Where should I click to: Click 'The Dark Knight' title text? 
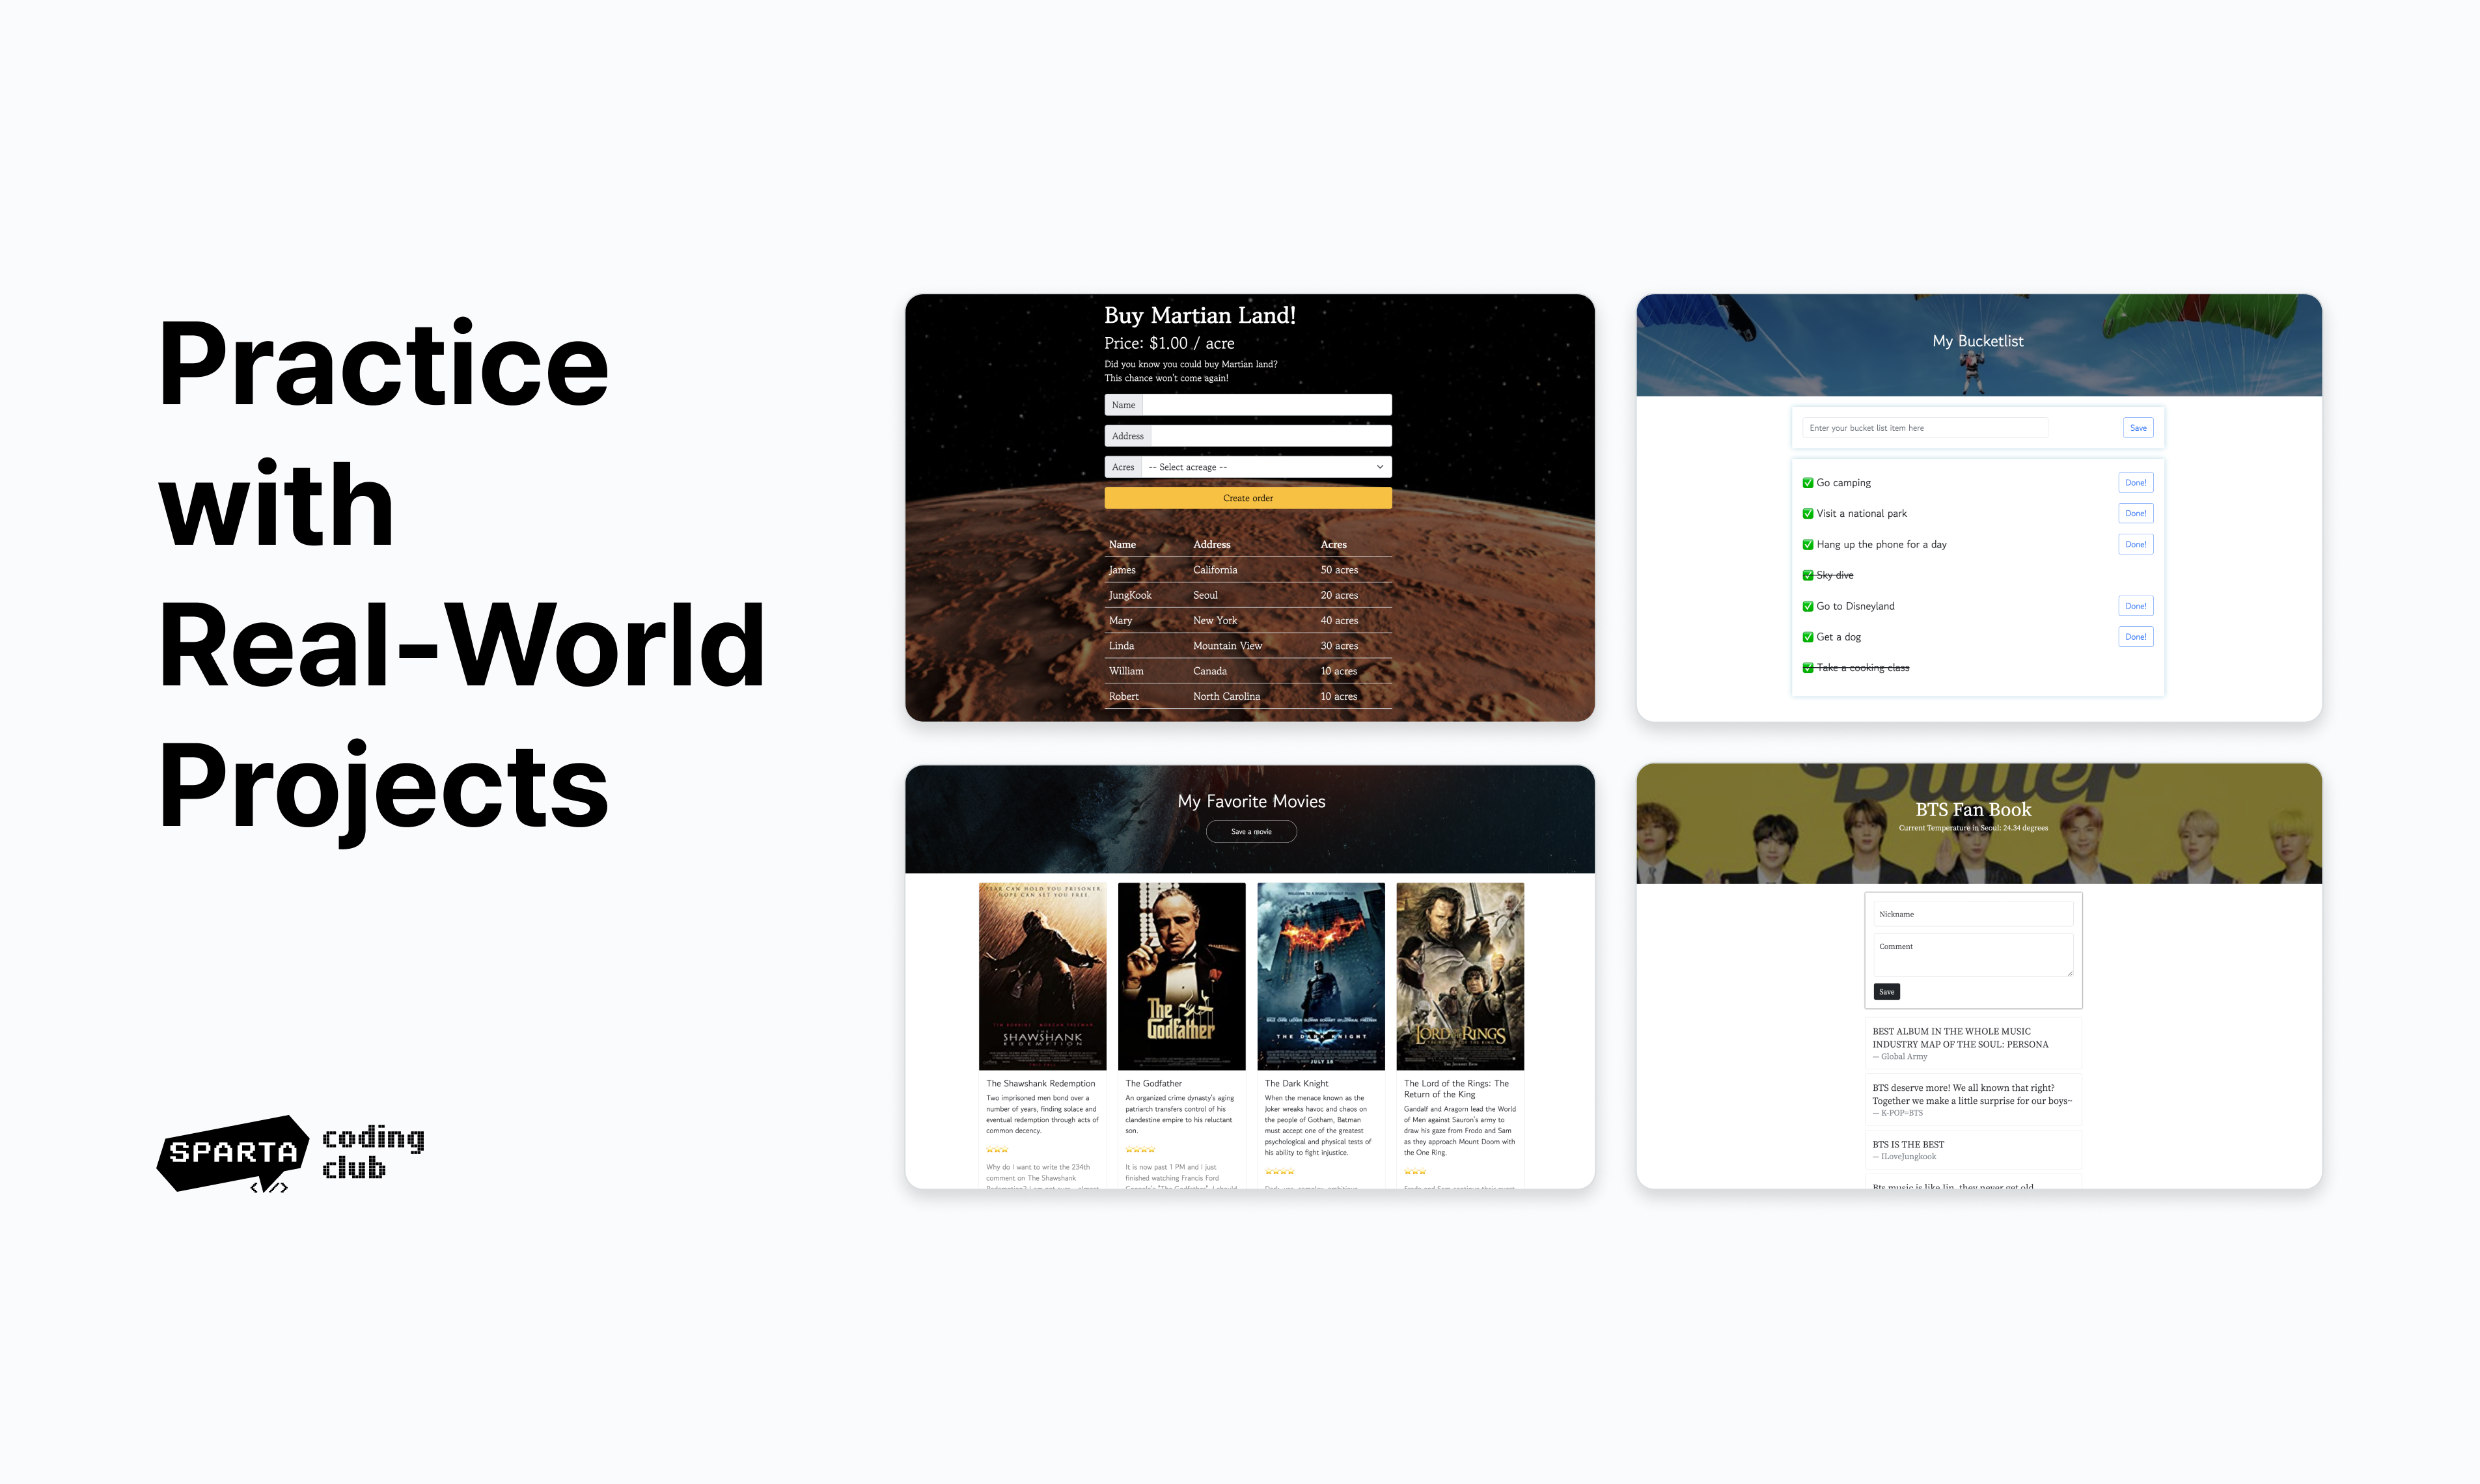[1296, 1084]
